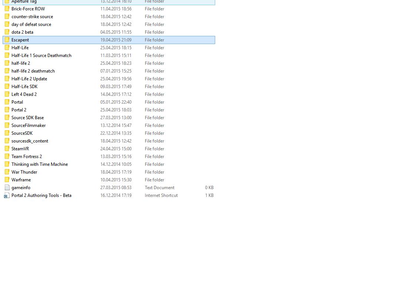Viewport: 397px width, 285px height.
Task: Click the Text Document type cell
Action: (x=160, y=188)
